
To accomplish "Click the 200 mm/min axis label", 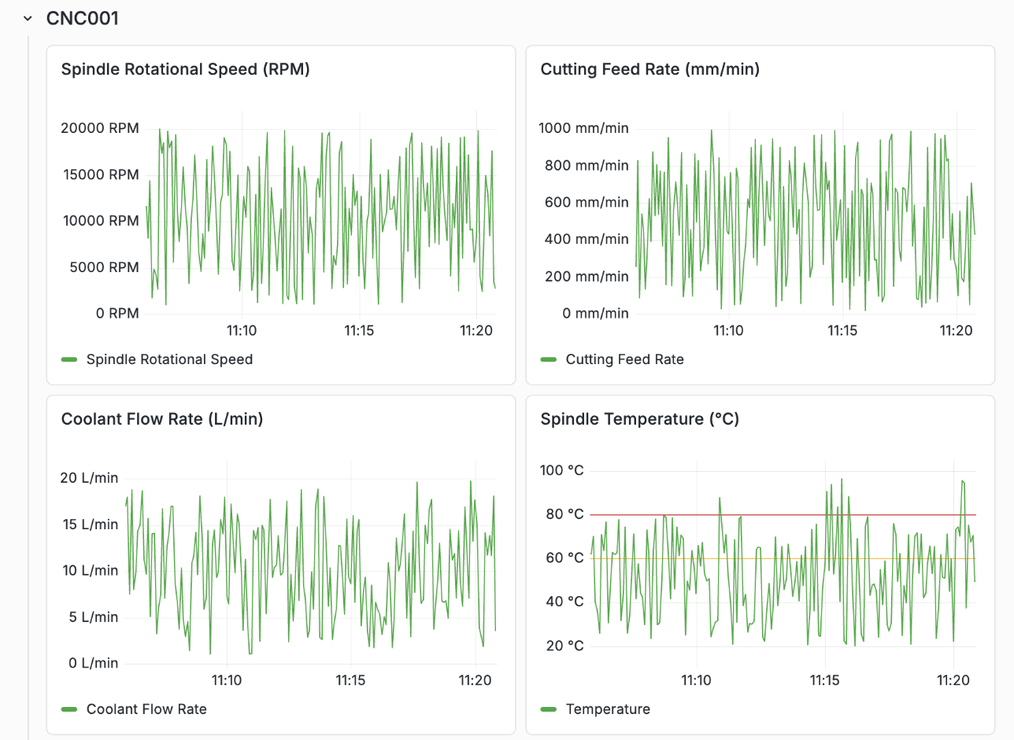I will (x=587, y=276).
